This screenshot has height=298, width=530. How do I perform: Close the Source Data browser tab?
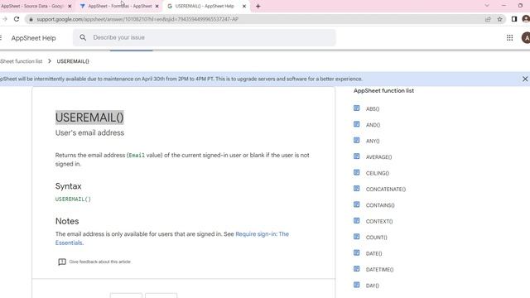pos(70,6)
